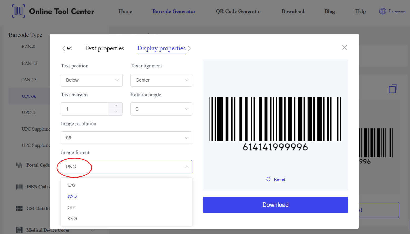
Task: Open the Text position dropdown showing Below
Action: pos(92,80)
